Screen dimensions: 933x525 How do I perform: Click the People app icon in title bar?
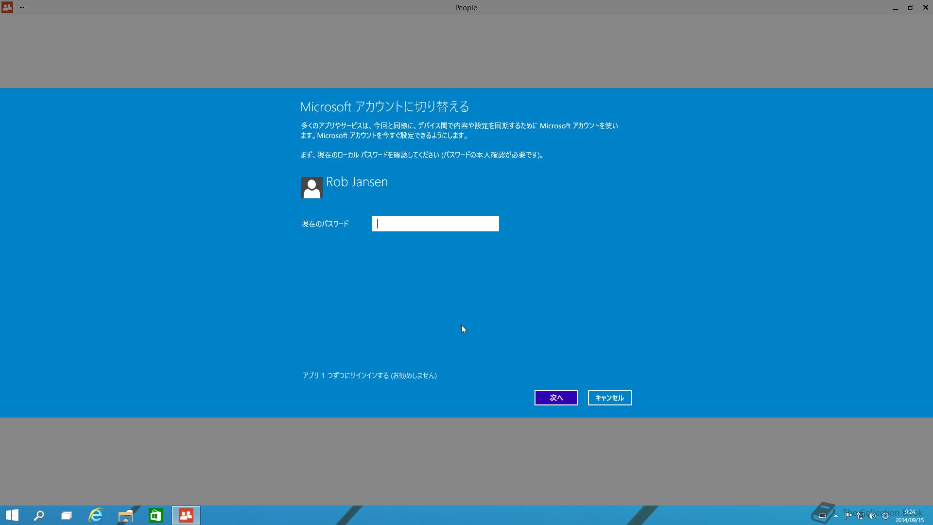coord(7,7)
